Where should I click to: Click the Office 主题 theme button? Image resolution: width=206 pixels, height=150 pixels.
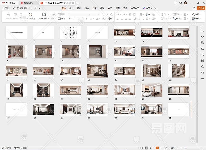20,148
